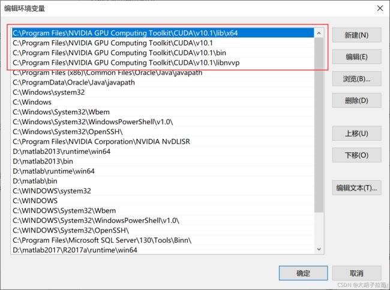Click the vertical scrollbar thumb
The image size is (390, 290).
click(319, 125)
